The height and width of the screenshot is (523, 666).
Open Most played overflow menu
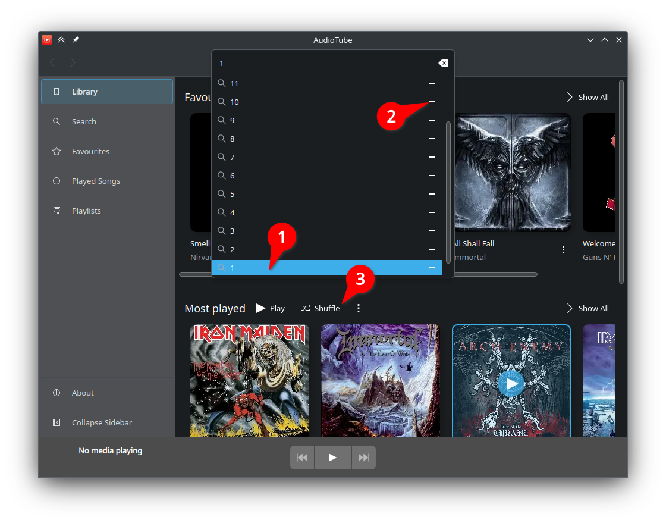[359, 308]
